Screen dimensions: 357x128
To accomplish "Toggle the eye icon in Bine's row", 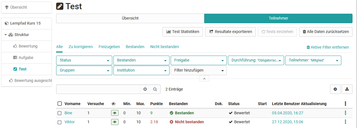I will tap(115, 113).
